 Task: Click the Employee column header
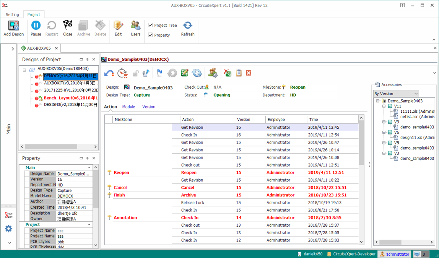(x=286, y=120)
